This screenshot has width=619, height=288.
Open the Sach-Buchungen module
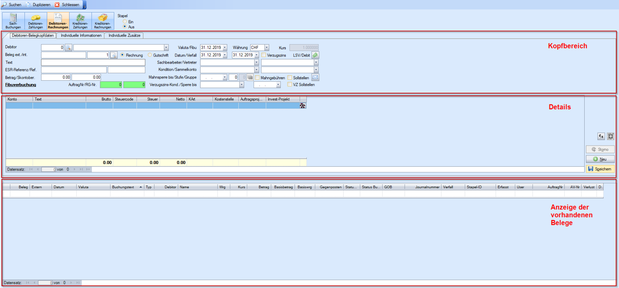tap(13, 21)
